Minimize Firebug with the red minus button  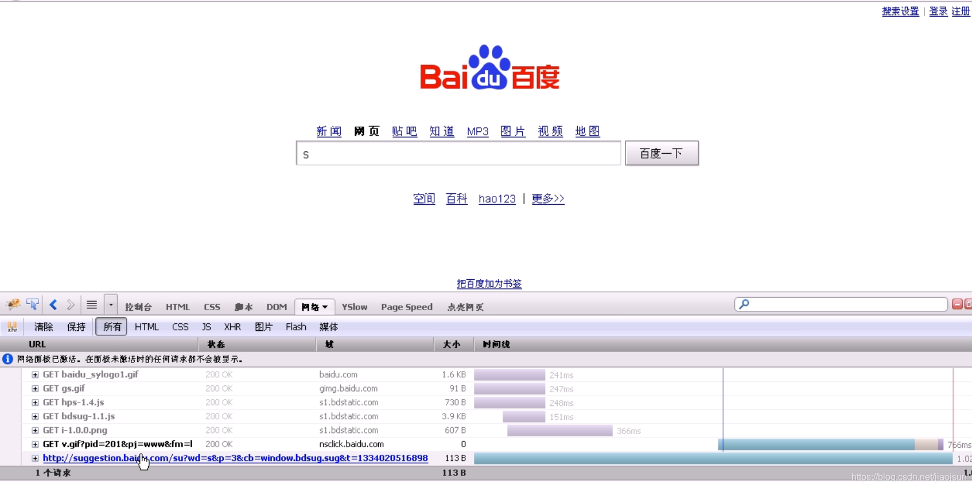957,304
